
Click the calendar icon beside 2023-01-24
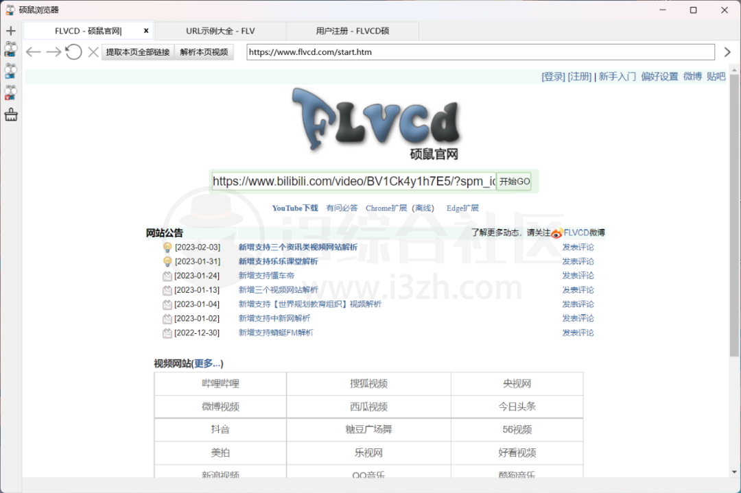[x=167, y=276]
